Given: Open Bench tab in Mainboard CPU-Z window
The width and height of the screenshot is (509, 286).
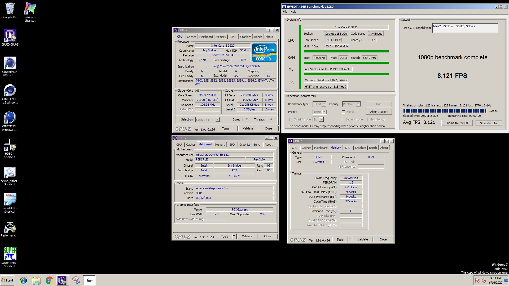Looking at the screenshot, I should [257, 145].
